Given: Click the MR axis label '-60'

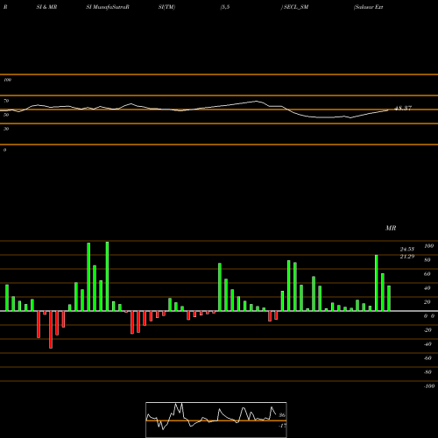Looking at the screenshot, I should [x=427, y=358].
